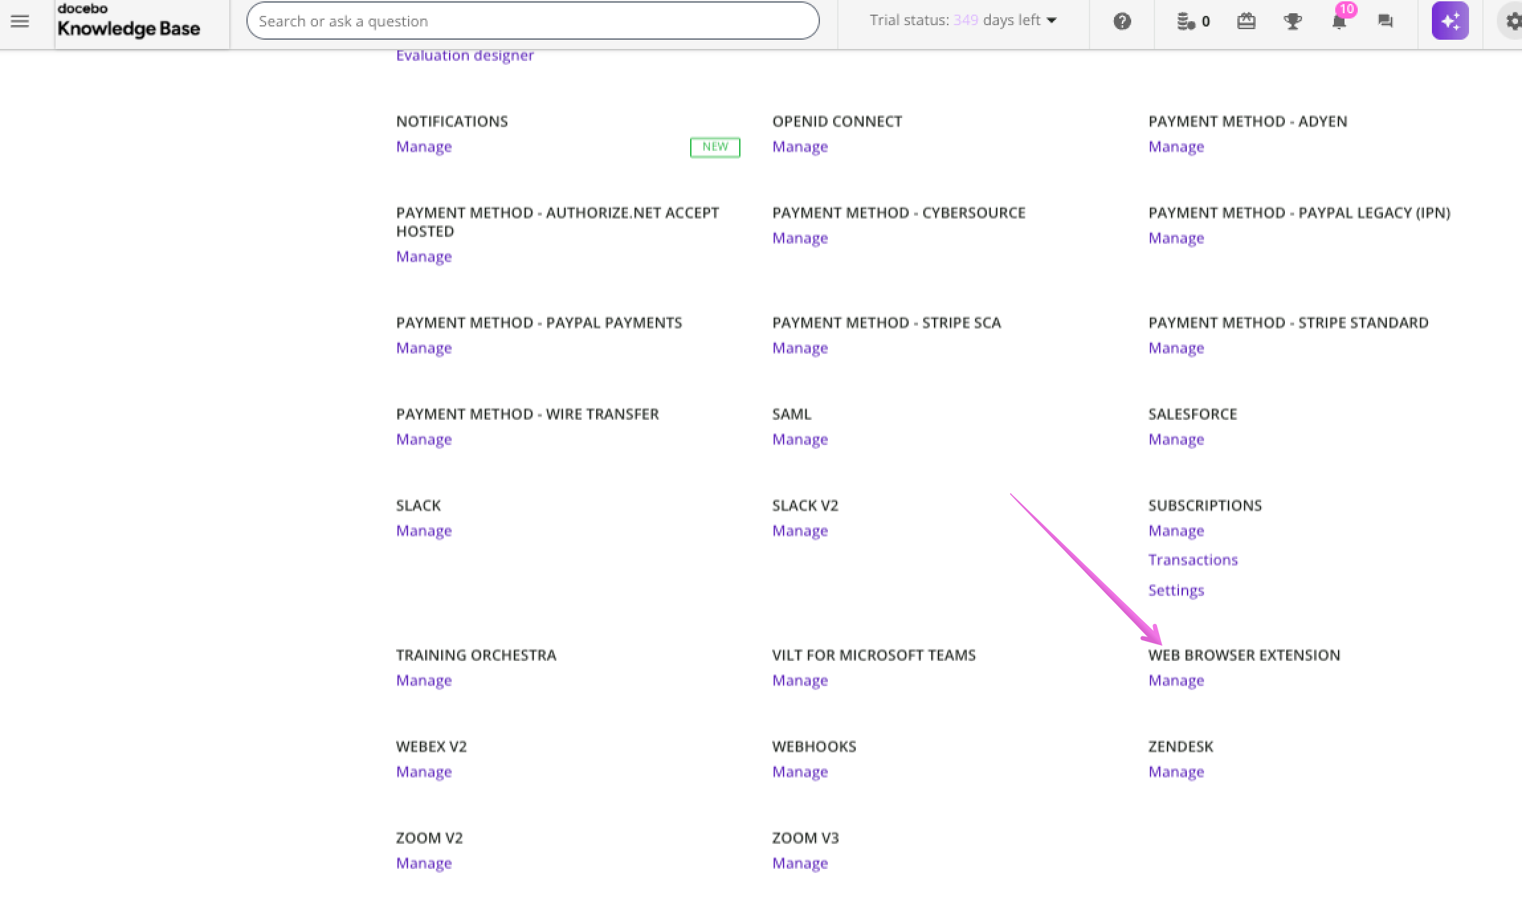Manage Notifications settings

click(x=423, y=146)
